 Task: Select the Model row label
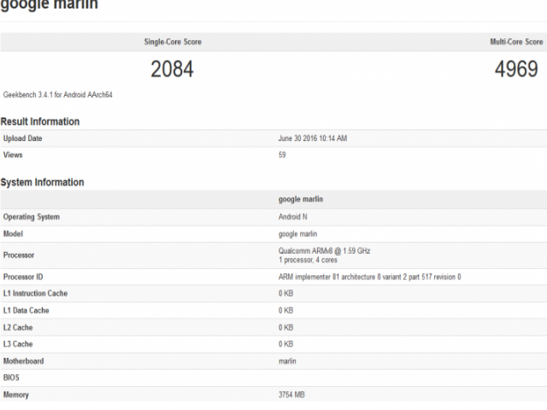[x=13, y=234]
